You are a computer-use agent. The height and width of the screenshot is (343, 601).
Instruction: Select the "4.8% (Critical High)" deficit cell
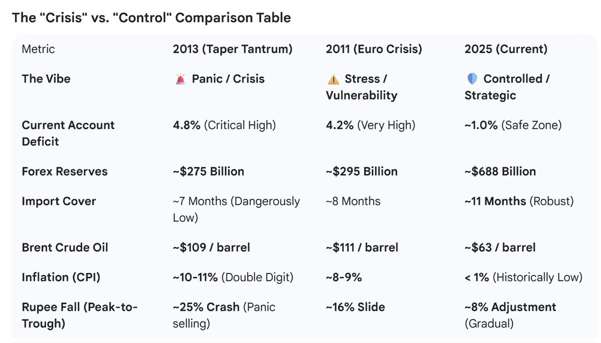point(224,125)
